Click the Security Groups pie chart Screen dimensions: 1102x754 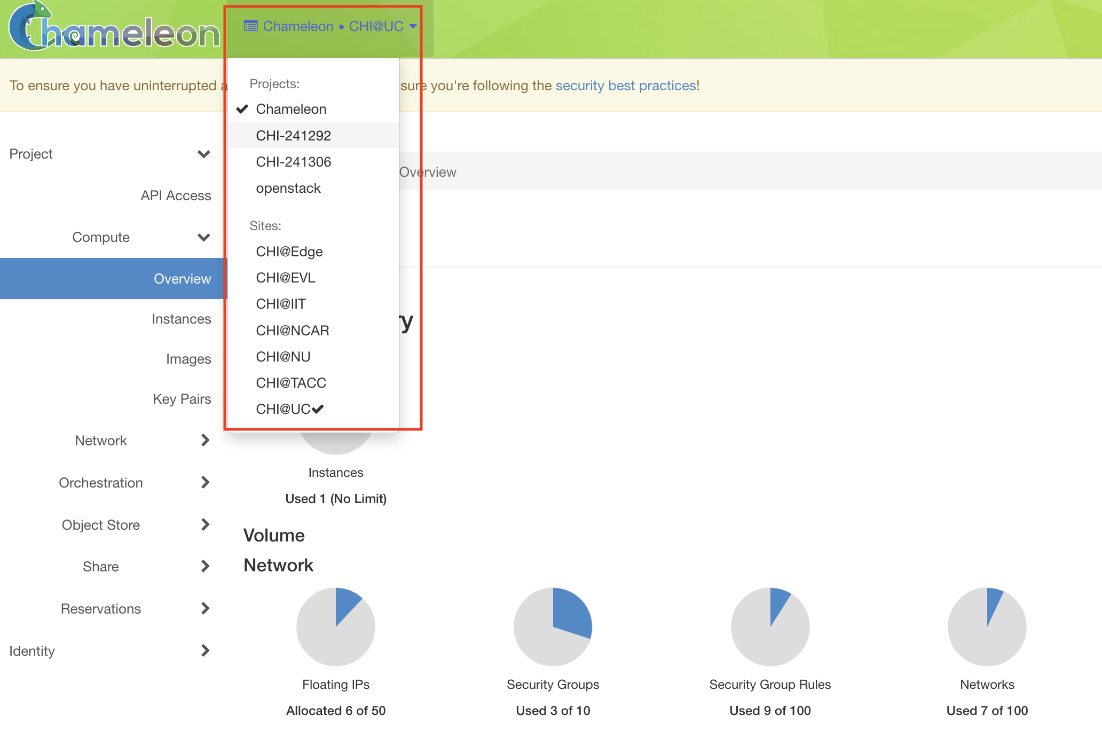pyautogui.click(x=553, y=627)
